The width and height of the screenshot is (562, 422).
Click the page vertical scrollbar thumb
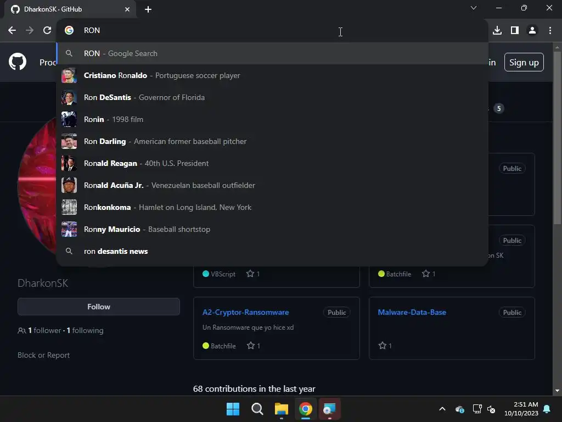(x=557, y=138)
